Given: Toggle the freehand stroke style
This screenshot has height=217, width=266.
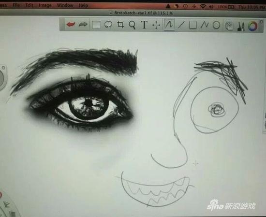Looking at the screenshot, I should coord(169,25).
